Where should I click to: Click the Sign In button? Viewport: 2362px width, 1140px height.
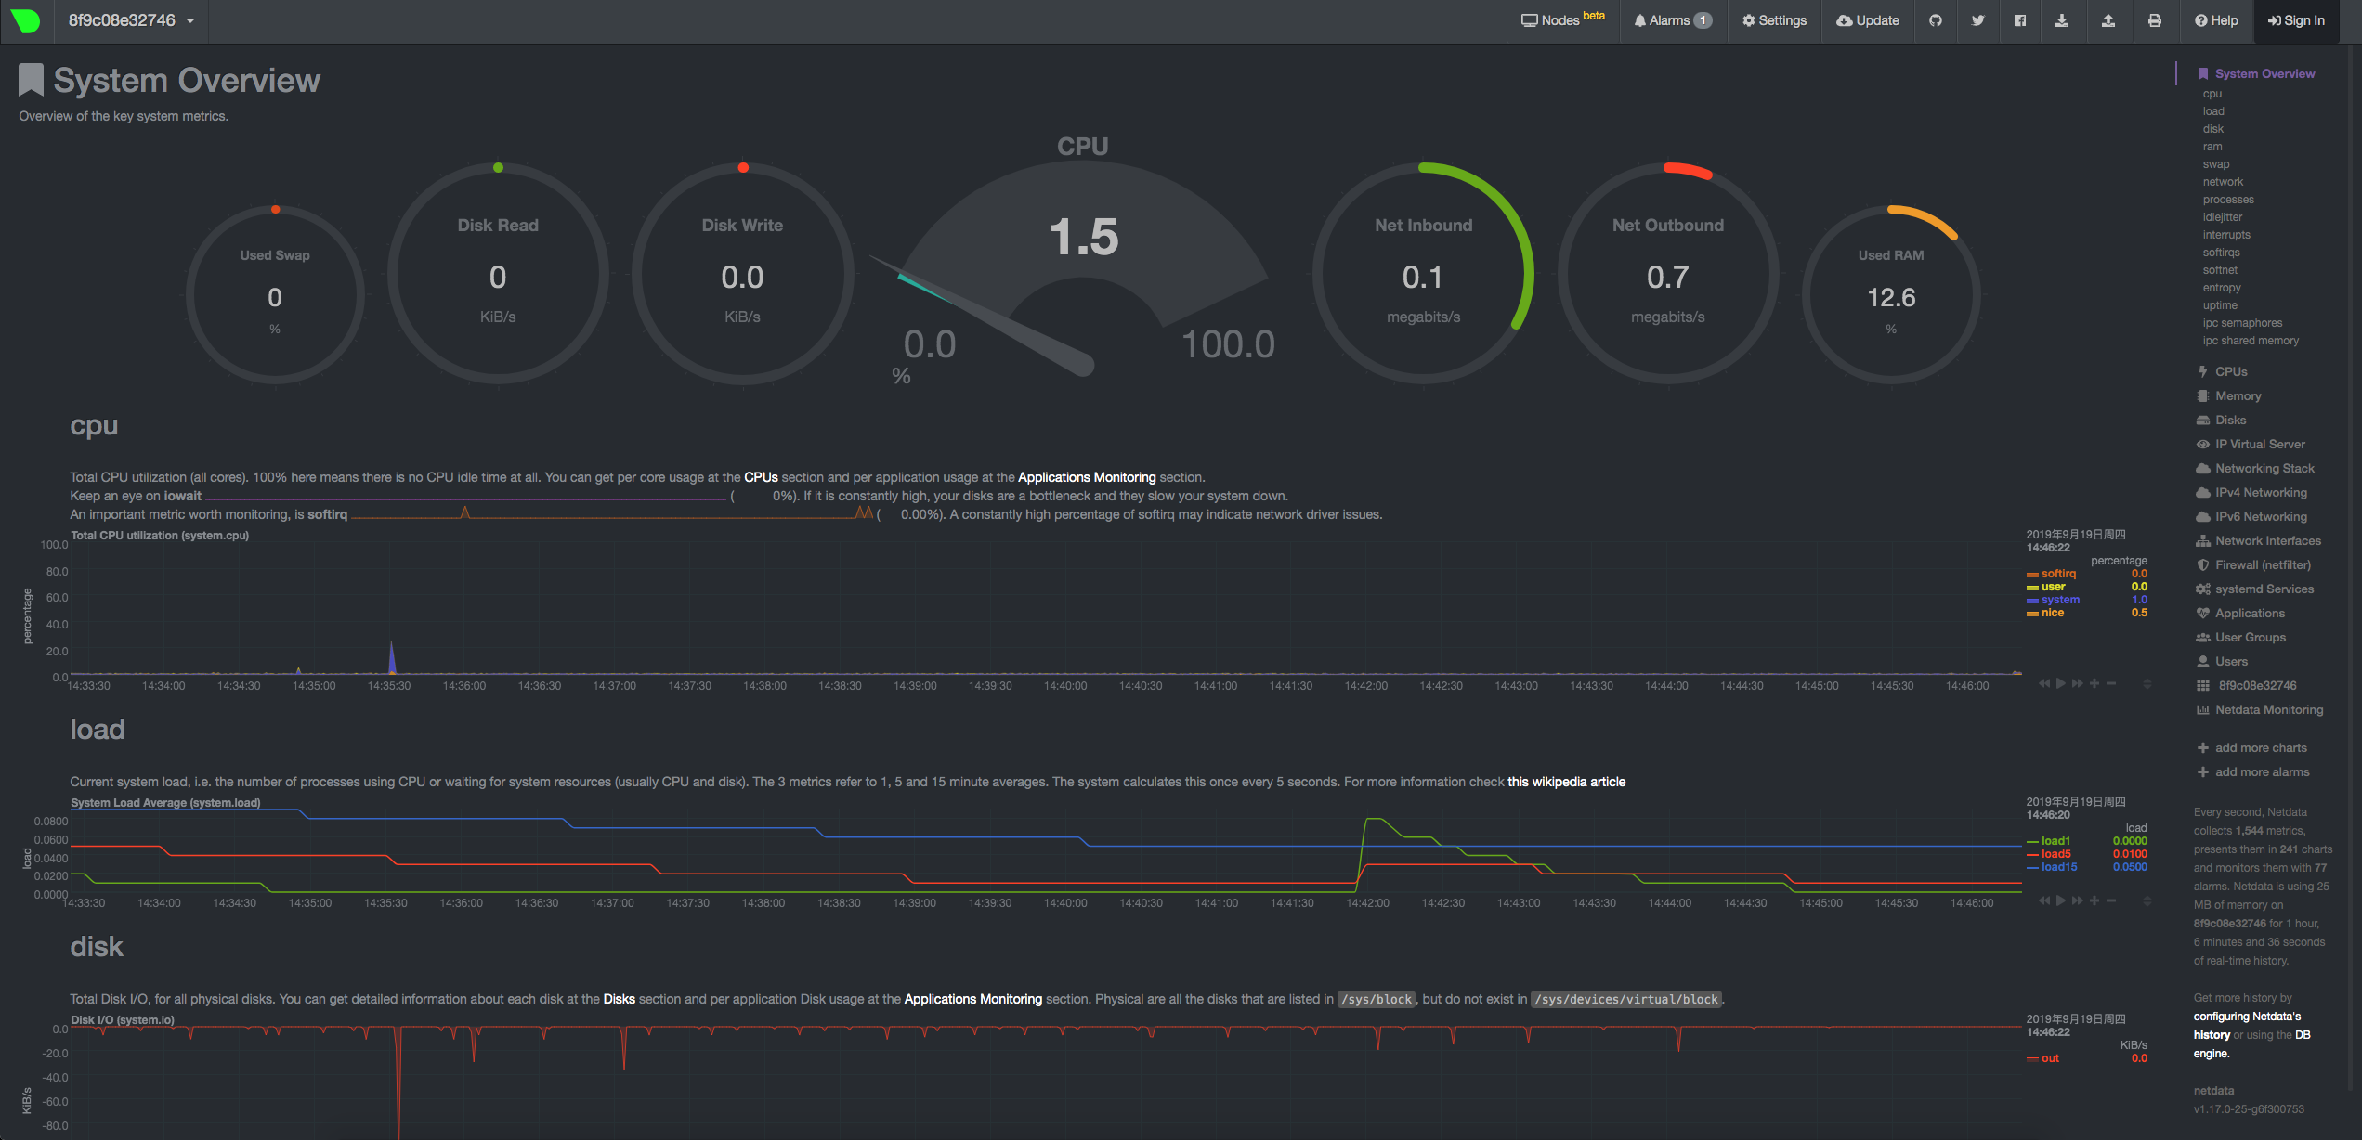point(2296,20)
